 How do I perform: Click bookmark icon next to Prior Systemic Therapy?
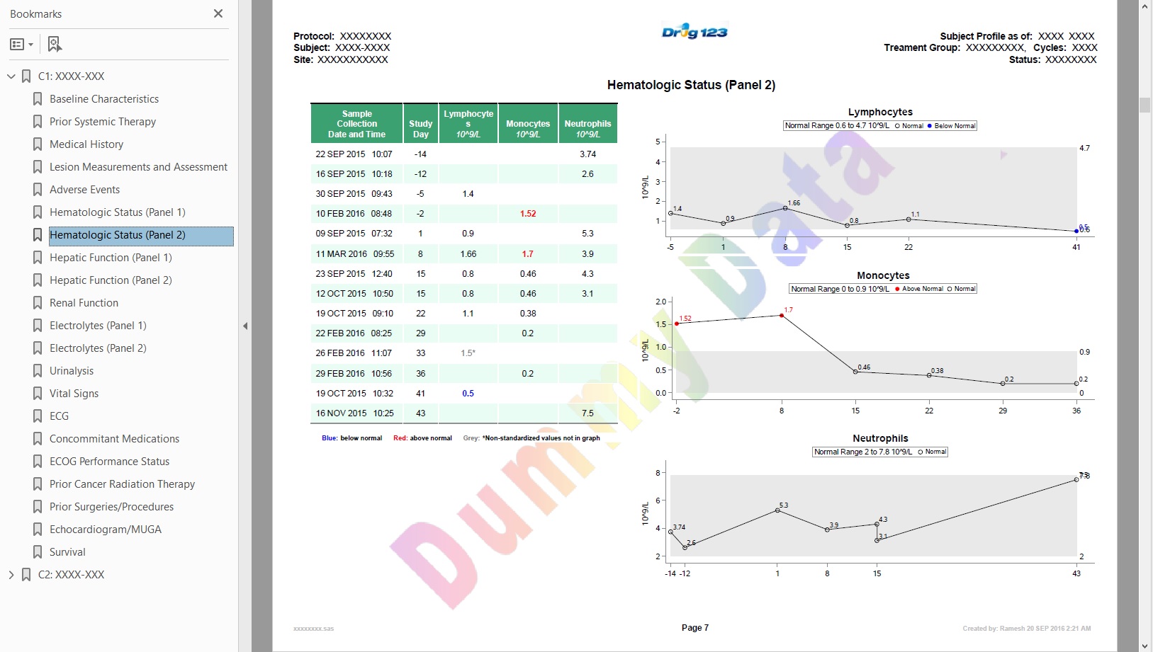38,122
